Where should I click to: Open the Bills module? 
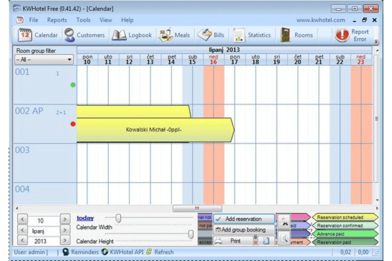pyautogui.click(x=211, y=35)
